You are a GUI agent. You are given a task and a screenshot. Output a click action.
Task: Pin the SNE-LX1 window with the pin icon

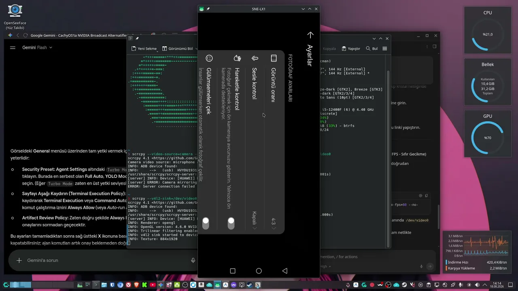pyautogui.click(x=208, y=9)
